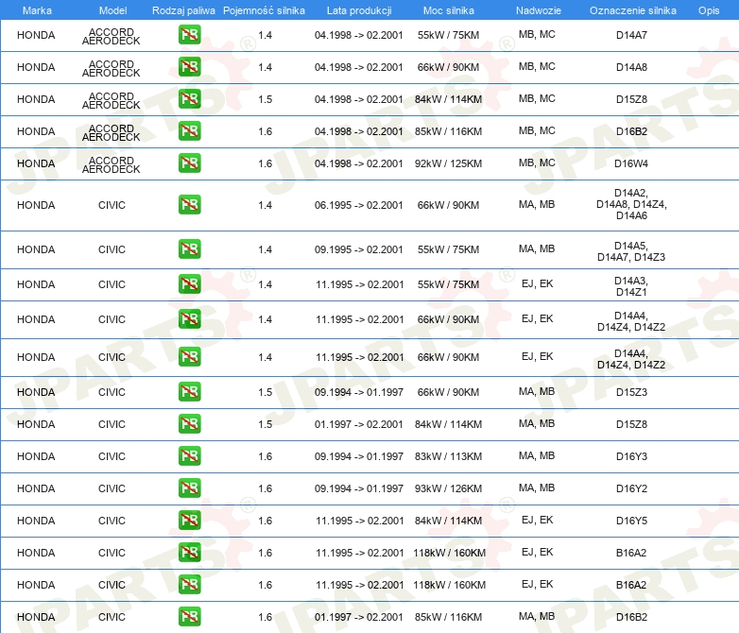Screen dimensions: 739x633
Task: Select the D14A5, D14A7, D14Z3 engine cell
Action: click(631, 251)
